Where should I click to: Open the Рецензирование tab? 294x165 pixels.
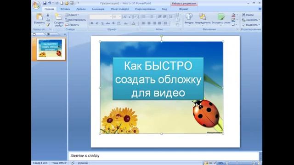click(x=145, y=9)
